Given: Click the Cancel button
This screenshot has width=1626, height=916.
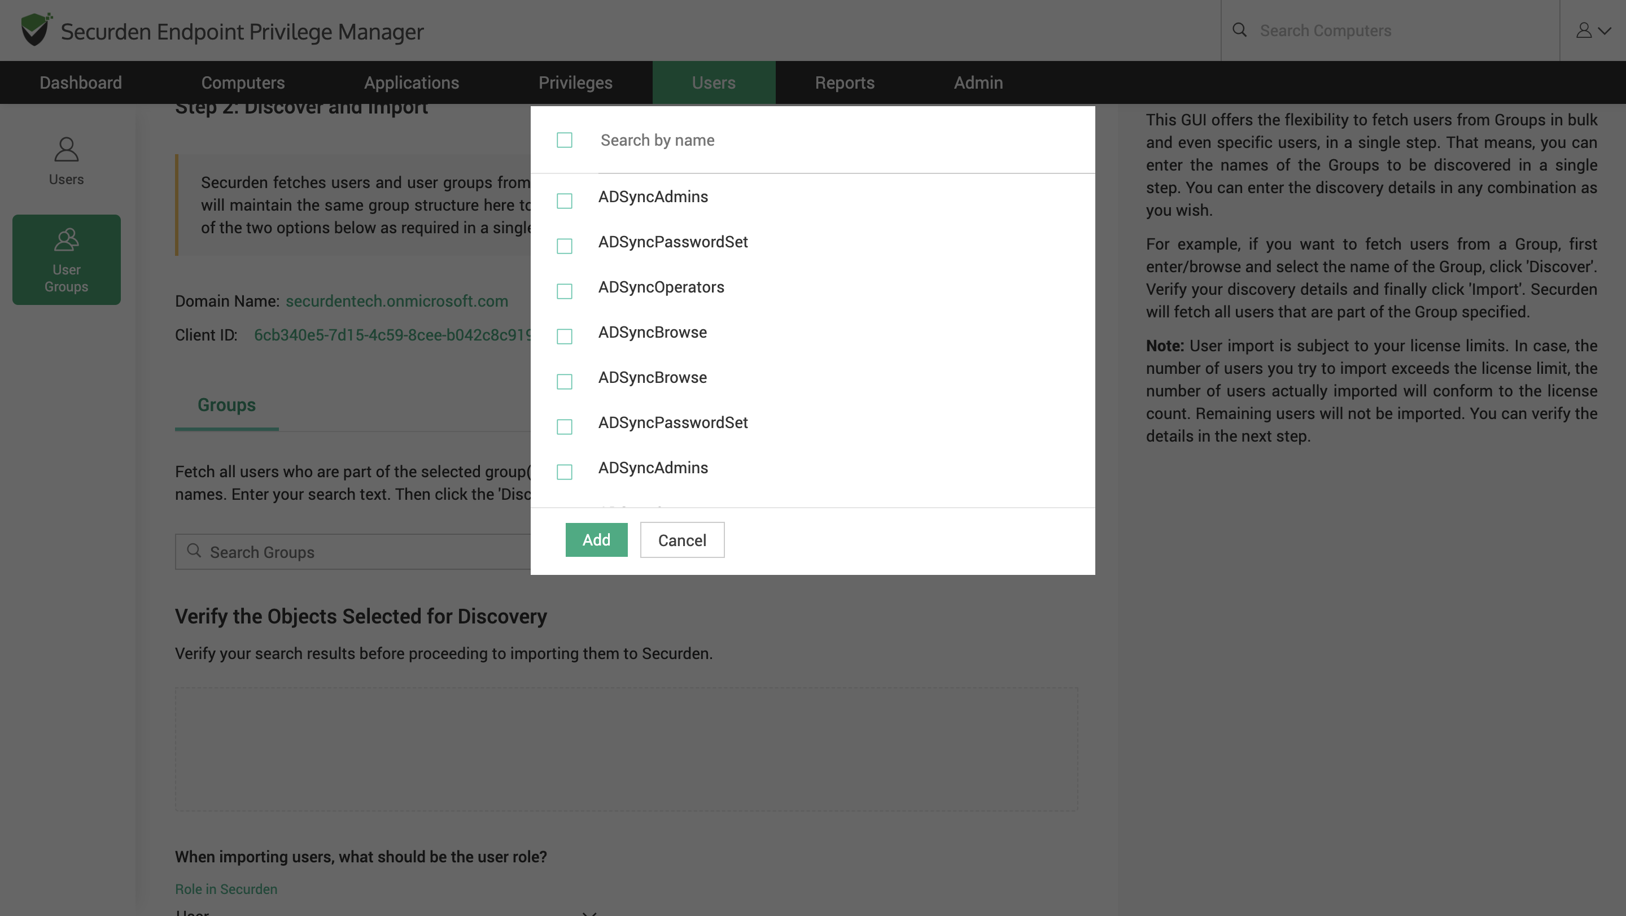Looking at the screenshot, I should [x=683, y=540].
